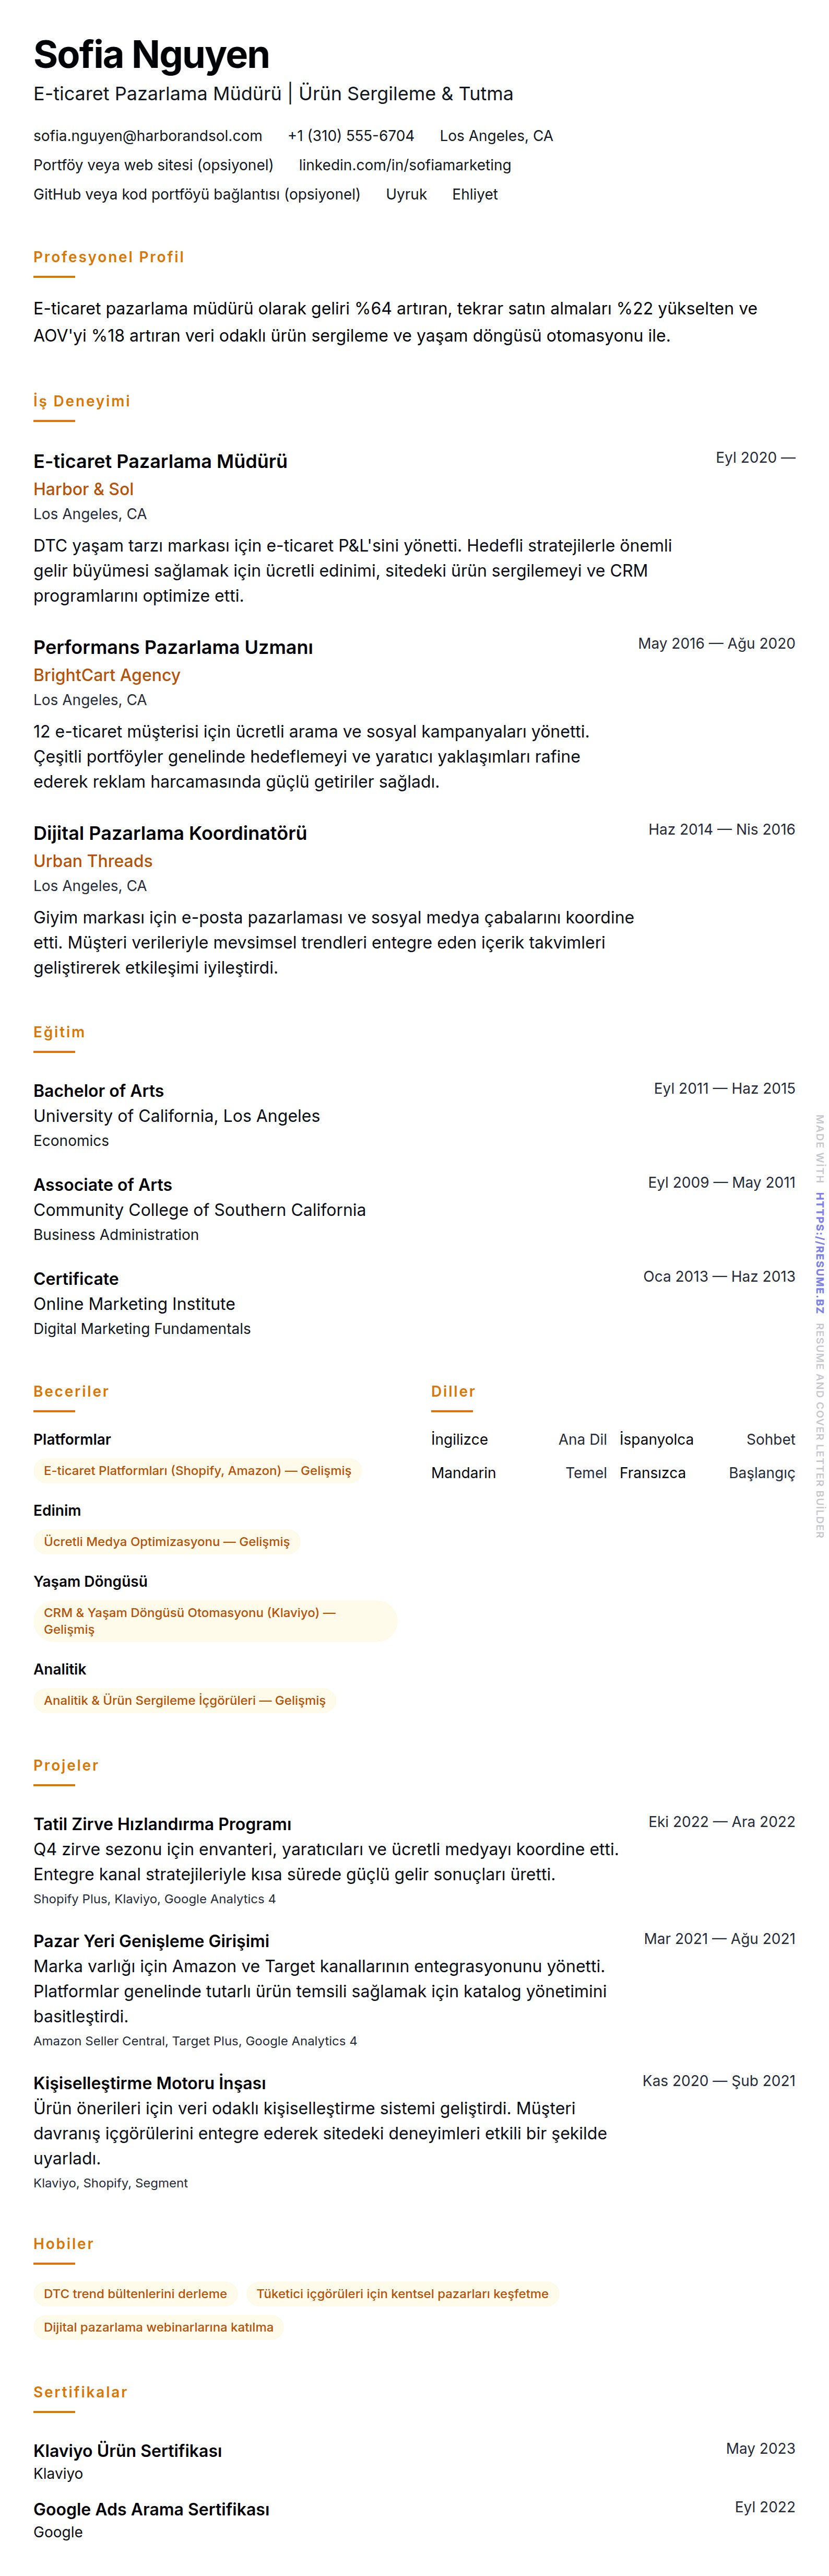Click the Urban Threads company name
The image size is (829, 2576).
point(93,861)
